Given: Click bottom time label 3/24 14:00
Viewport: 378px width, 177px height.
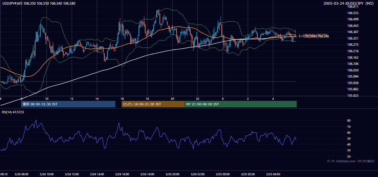Looking at the screenshot, I should coord(97,174).
